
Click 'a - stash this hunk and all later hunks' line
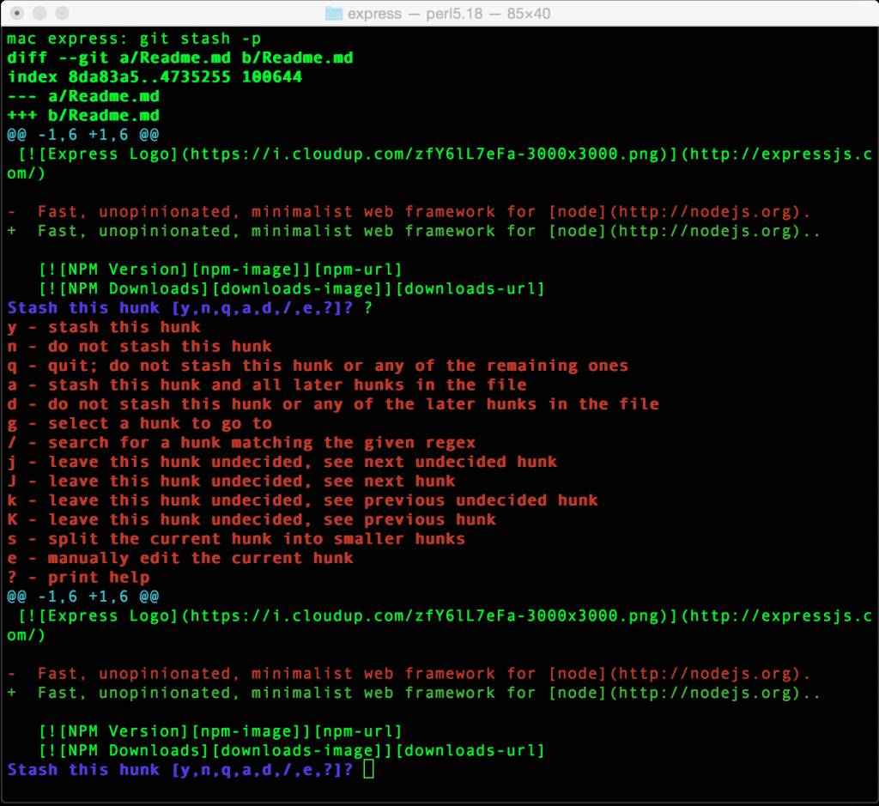[x=267, y=385]
